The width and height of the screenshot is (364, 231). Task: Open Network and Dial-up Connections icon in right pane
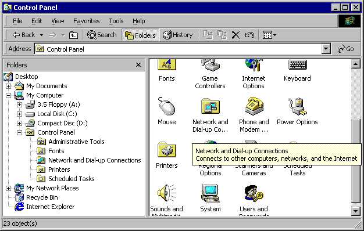coord(210,106)
